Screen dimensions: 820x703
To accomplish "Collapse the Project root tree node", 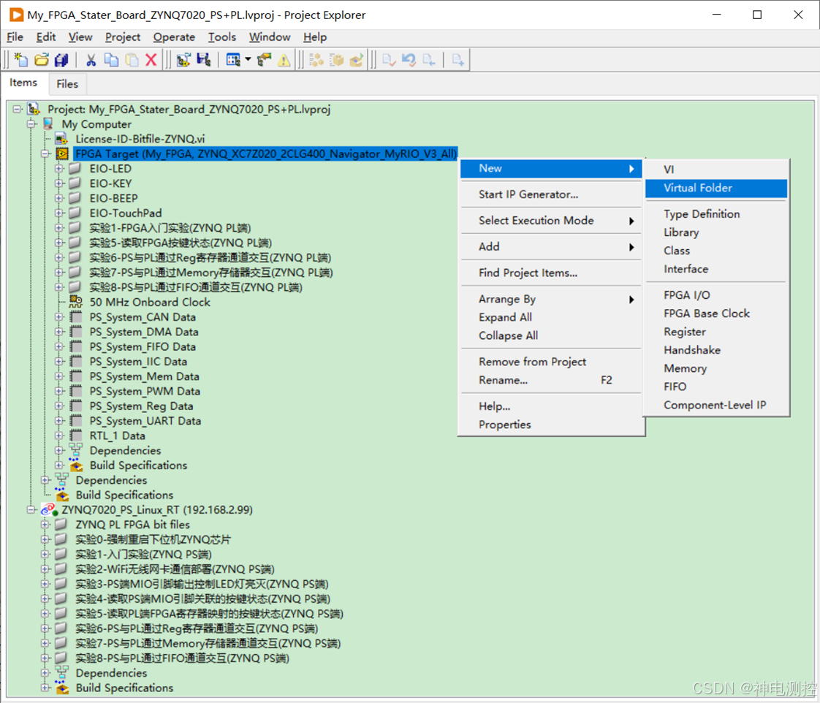I will pyautogui.click(x=18, y=110).
